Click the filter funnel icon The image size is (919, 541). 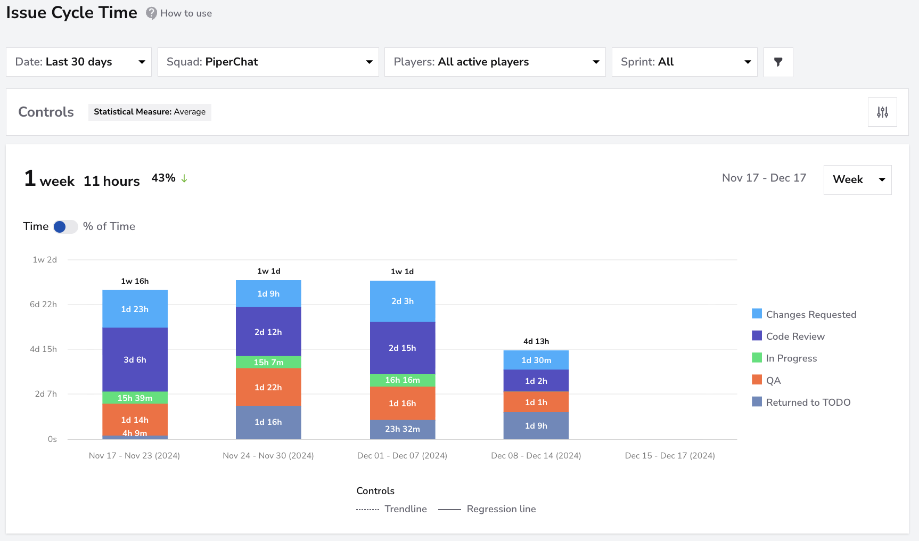tap(778, 62)
